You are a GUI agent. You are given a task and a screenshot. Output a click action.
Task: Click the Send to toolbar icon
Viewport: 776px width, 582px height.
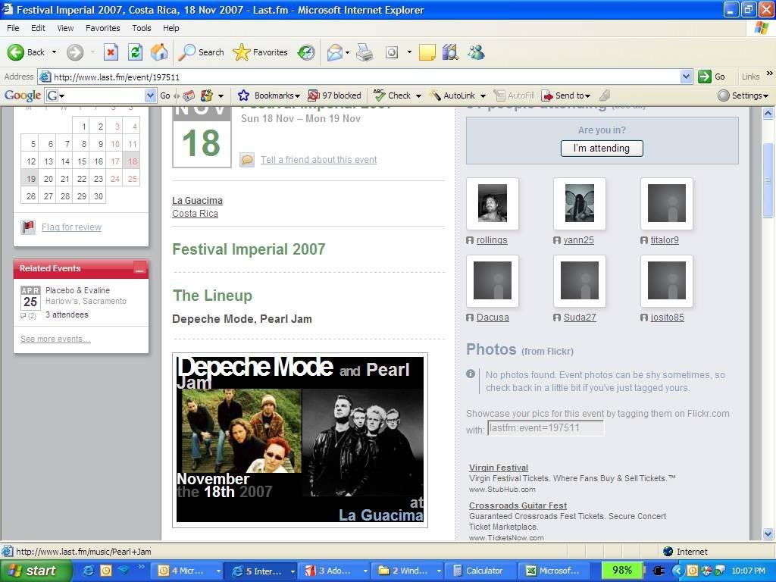pos(547,95)
